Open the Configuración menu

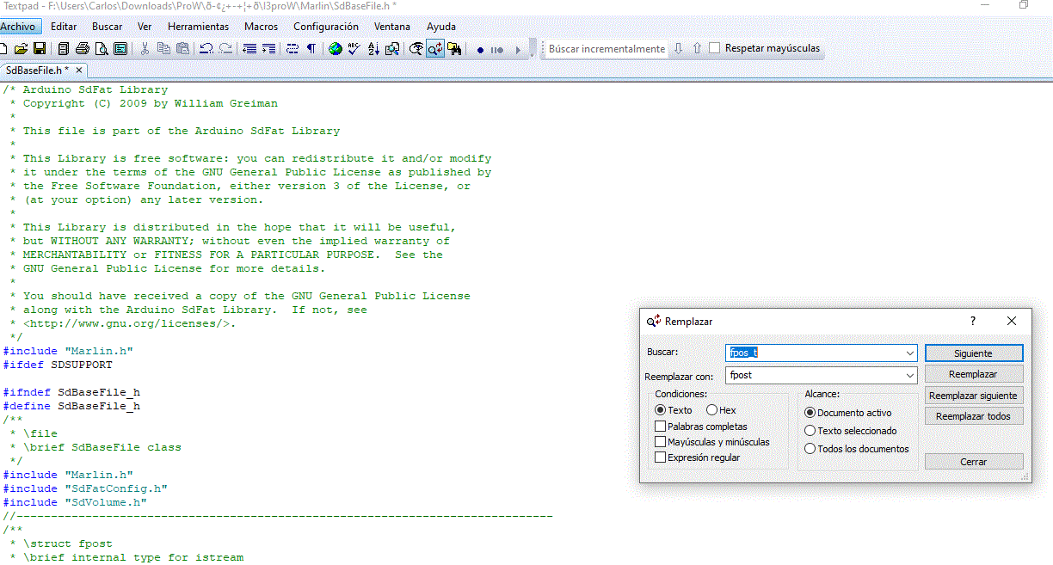point(325,27)
